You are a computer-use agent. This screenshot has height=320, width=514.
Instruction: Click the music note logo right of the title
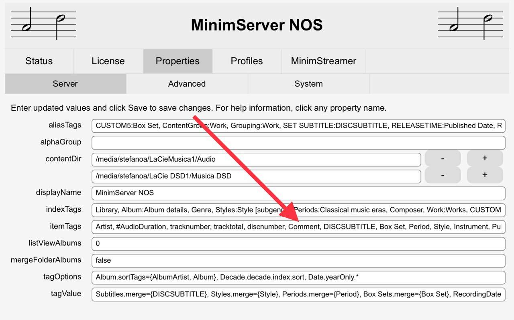click(x=471, y=25)
